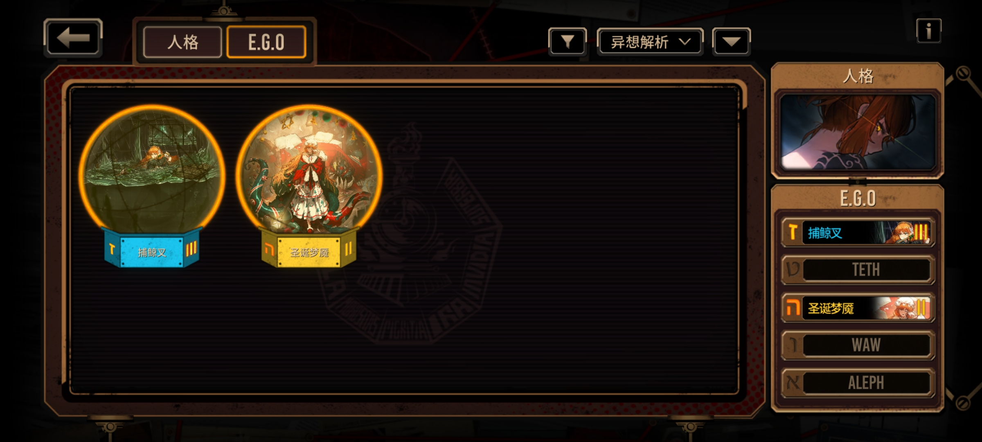The height and width of the screenshot is (442, 982).
Task: Expand the 异想解析 sort dropdown
Action: [x=650, y=42]
